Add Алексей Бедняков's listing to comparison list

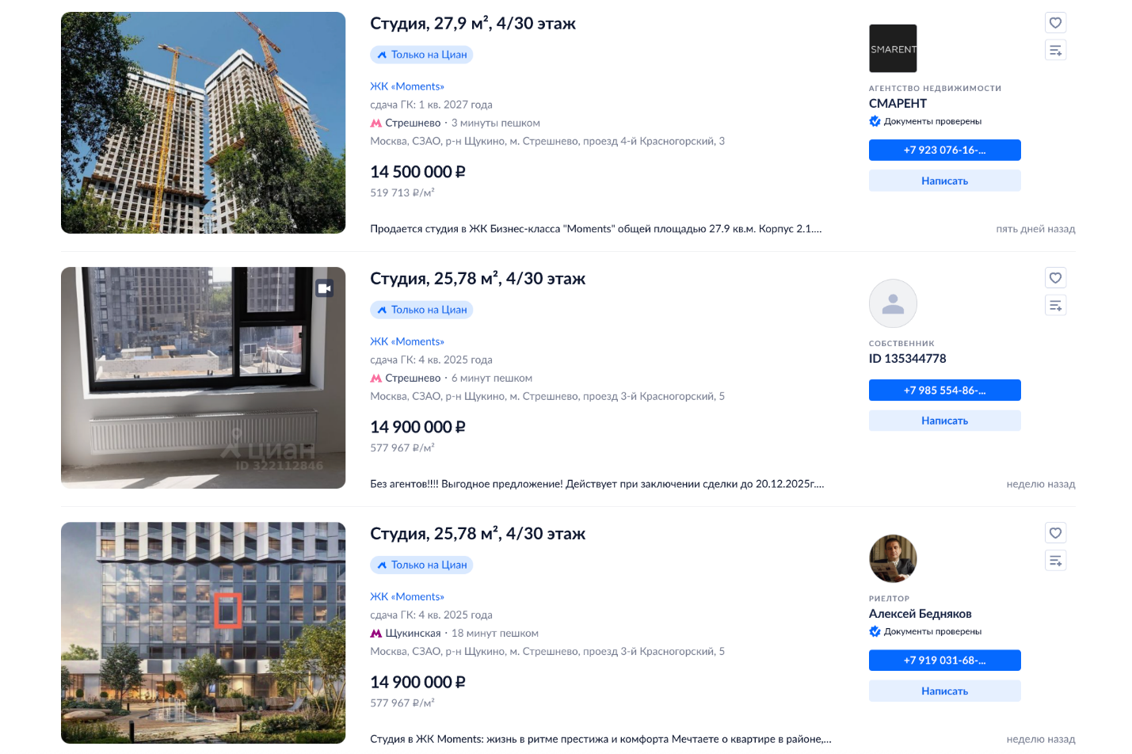pos(1055,561)
